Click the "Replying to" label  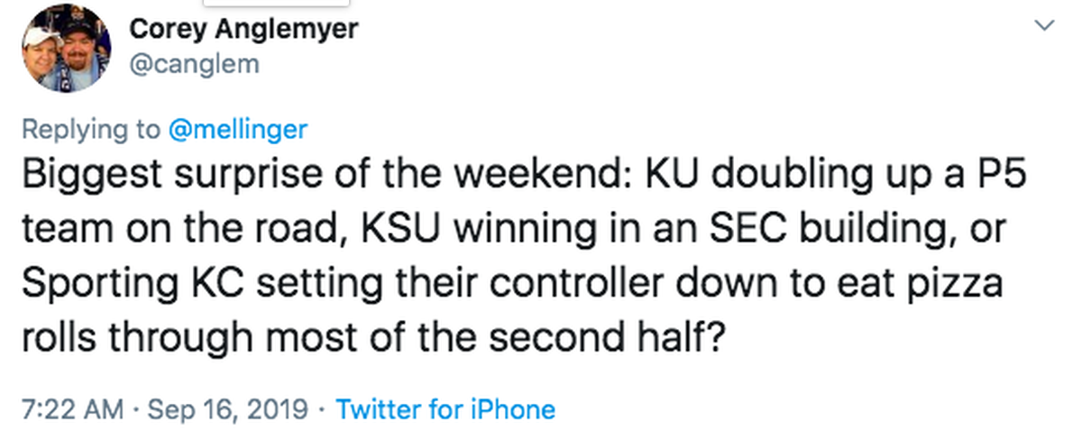pos(92,130)
